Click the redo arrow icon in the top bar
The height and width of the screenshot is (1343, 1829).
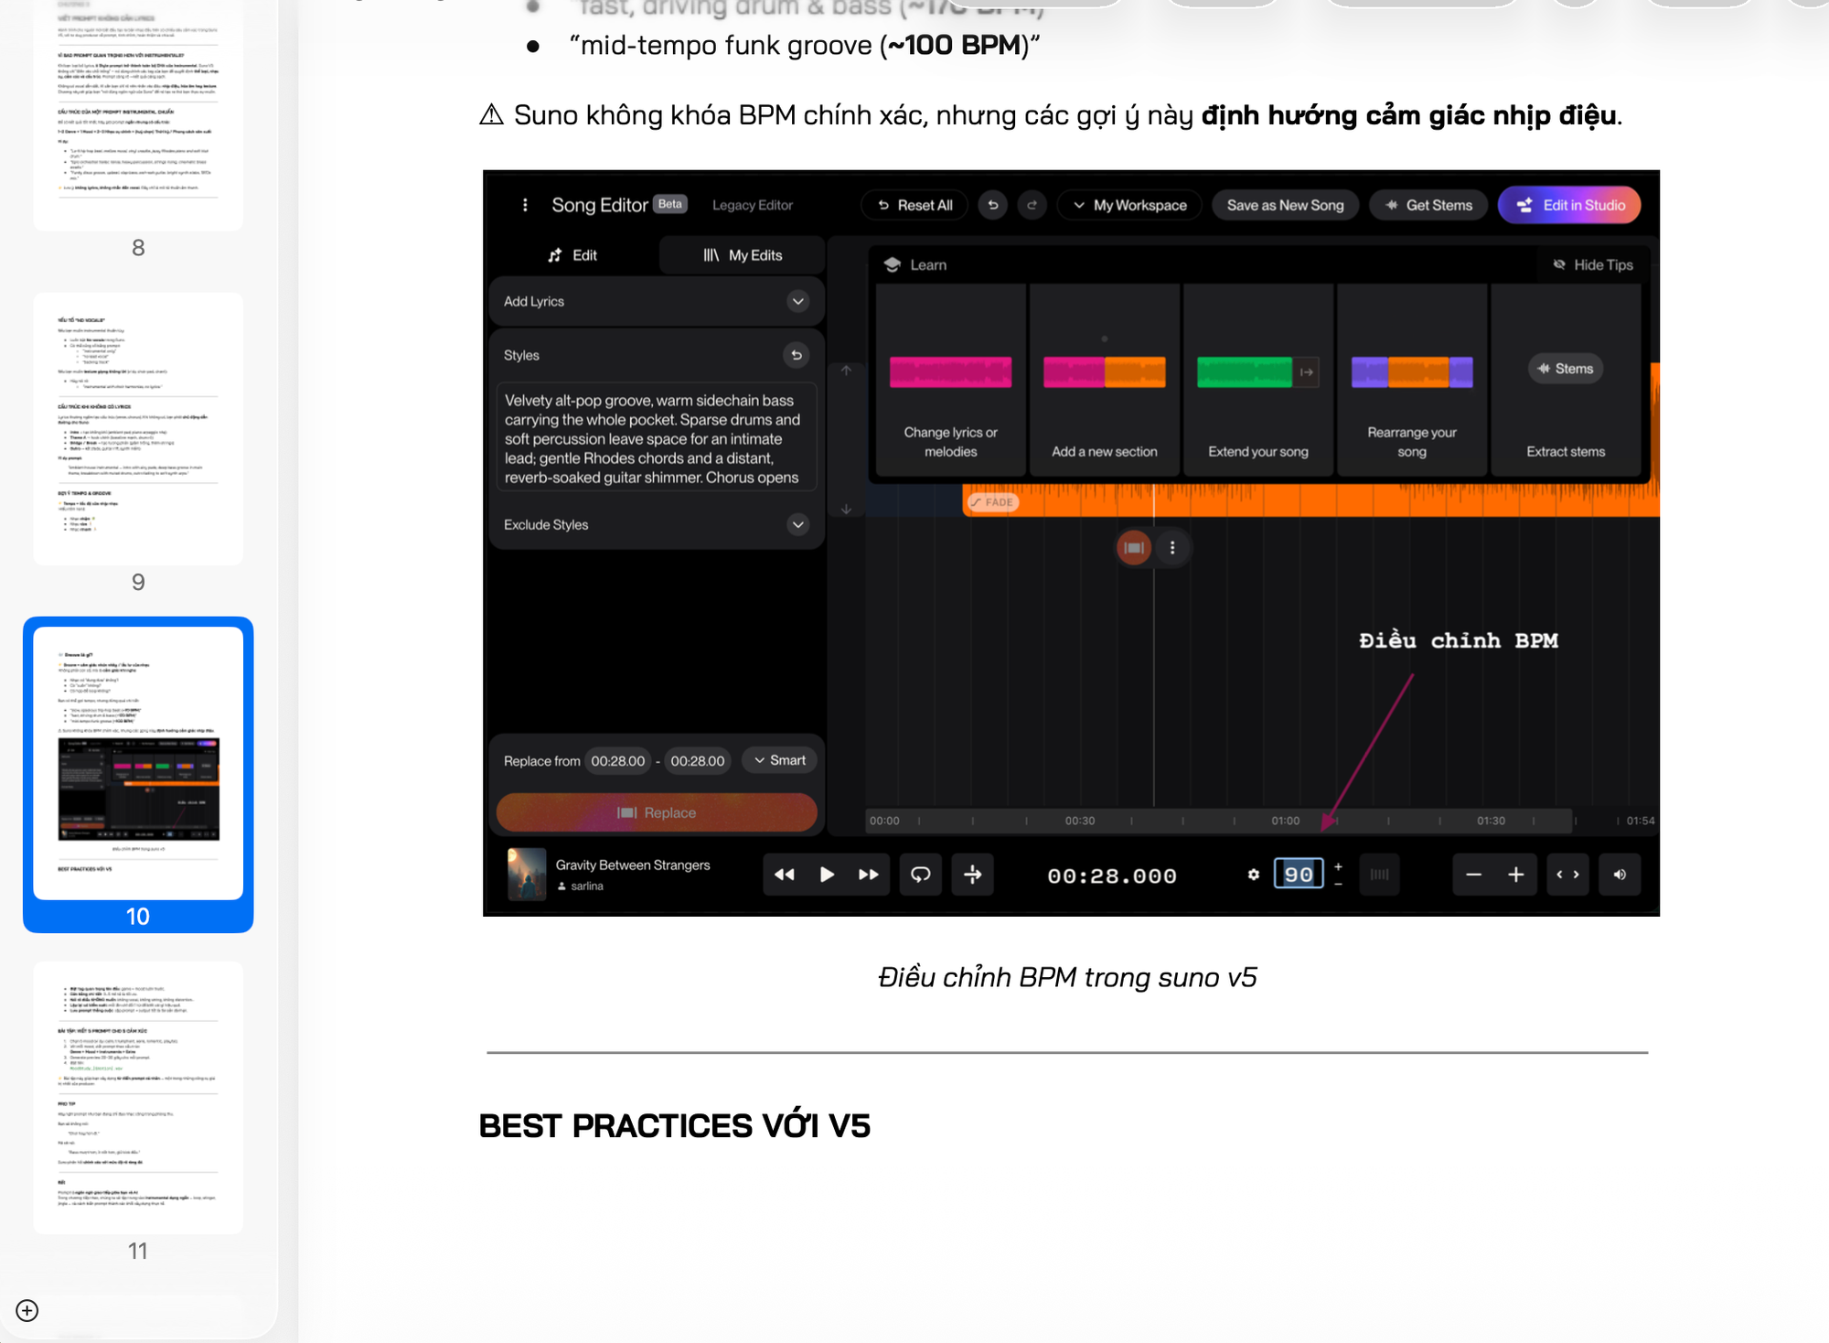1032,205
